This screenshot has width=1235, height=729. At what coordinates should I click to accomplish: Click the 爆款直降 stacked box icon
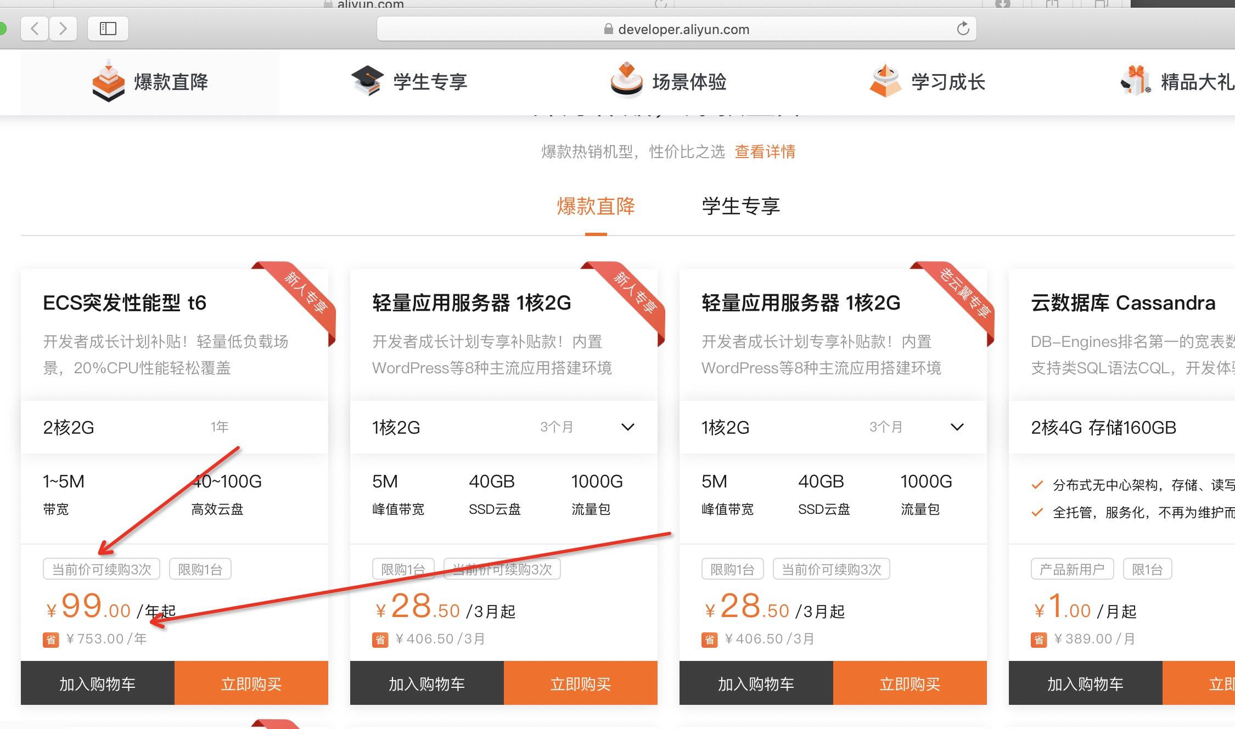click(x=108, y=81)
